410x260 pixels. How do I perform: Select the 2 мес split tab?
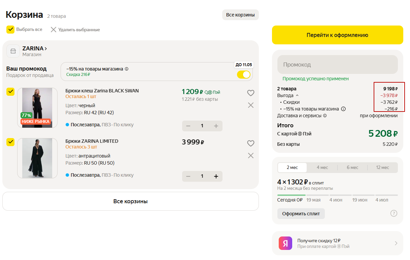coord(292,167)
